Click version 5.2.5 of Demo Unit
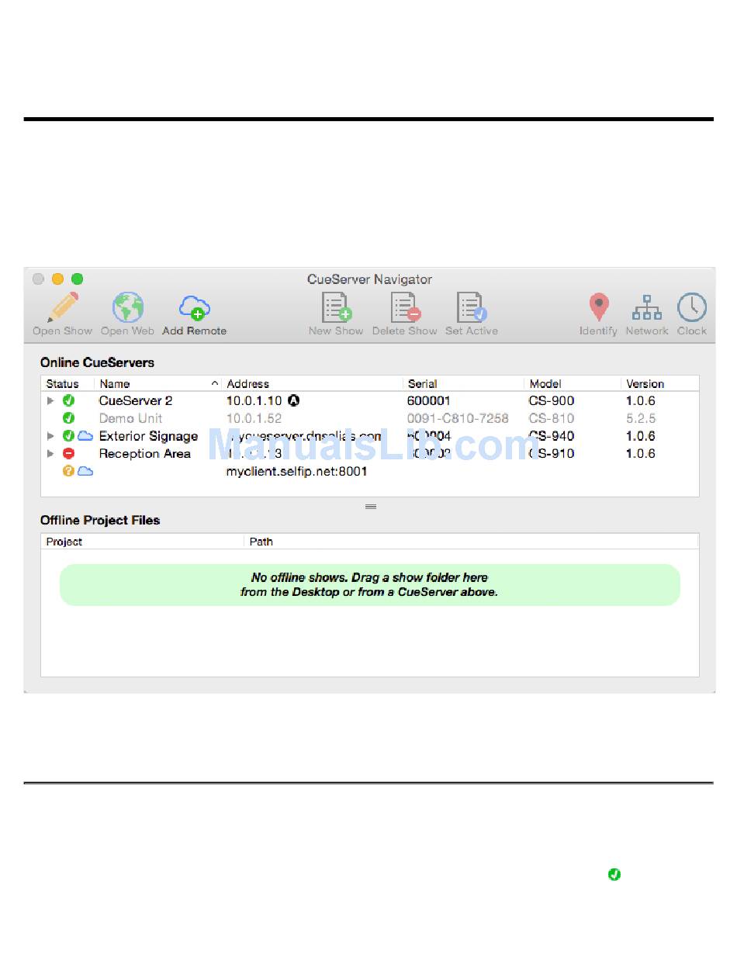The height and width of the screenshot is (973, 737). (x=641, y=418)
